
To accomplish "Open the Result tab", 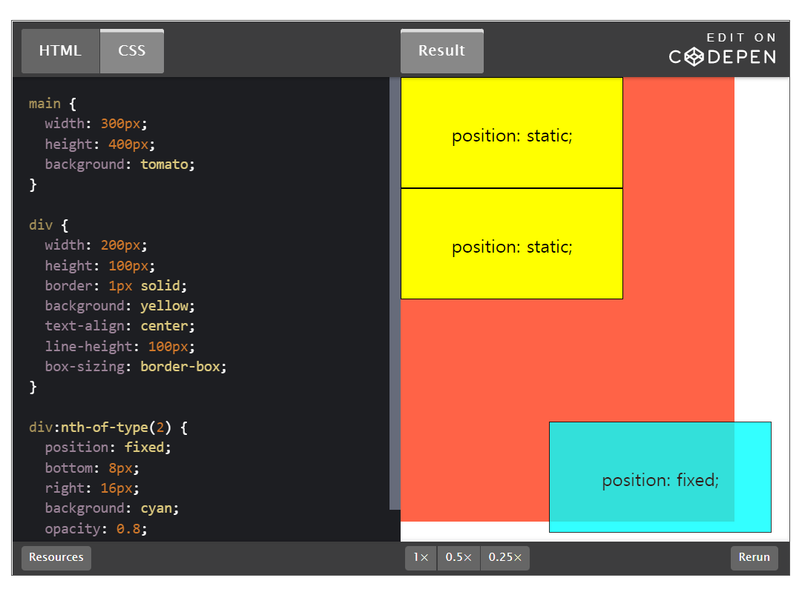I will click(442, 51).
